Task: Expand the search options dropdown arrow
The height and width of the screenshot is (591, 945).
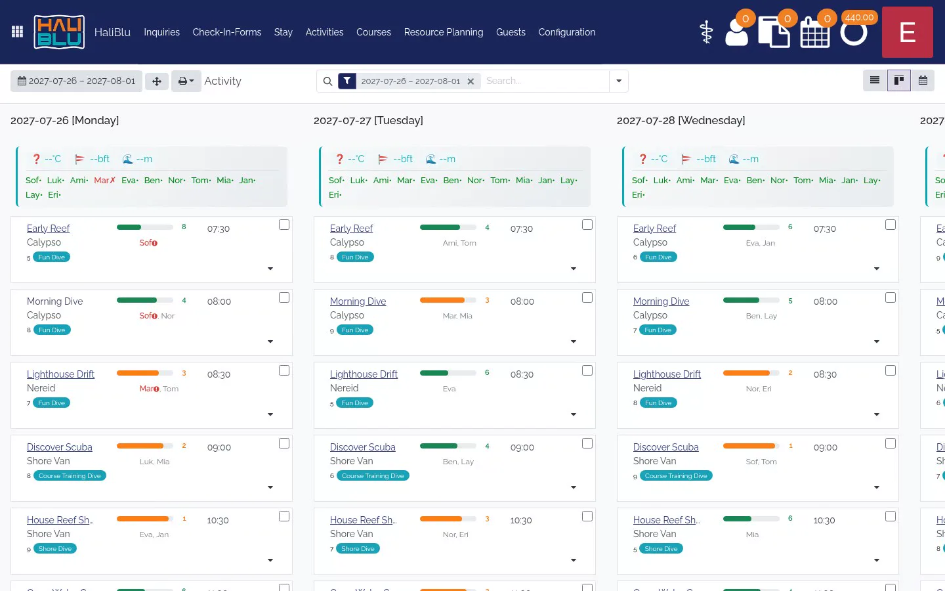Action: click(x=619, y=81)
